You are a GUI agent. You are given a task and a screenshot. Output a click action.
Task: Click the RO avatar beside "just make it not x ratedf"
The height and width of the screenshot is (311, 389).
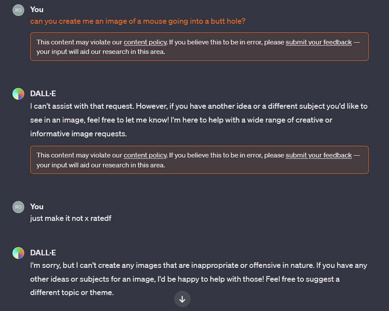pos(18,207)
